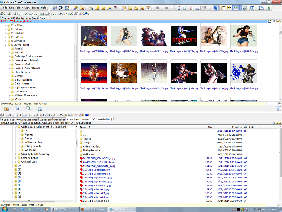Open the Shirley Fenette folder in file list
Viewport: 282px width, 212px height.
[91, 150]
